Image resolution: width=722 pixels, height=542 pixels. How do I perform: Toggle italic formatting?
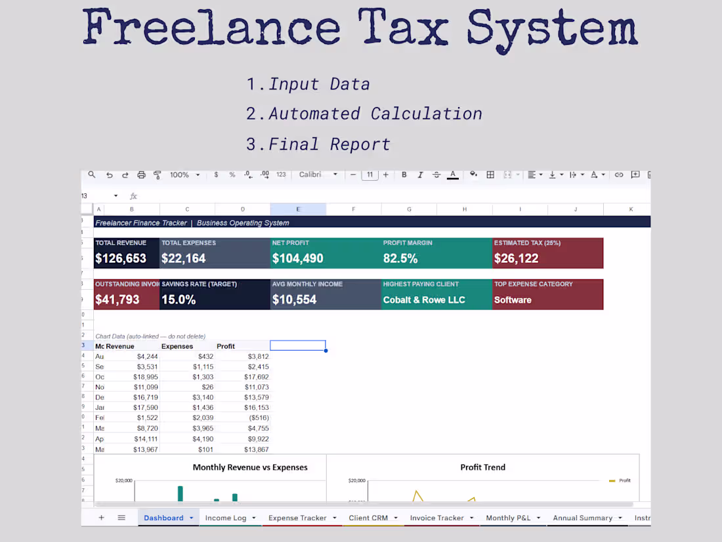420,175
